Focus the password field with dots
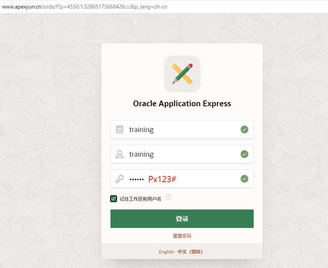328x268 pixels. 182,179
